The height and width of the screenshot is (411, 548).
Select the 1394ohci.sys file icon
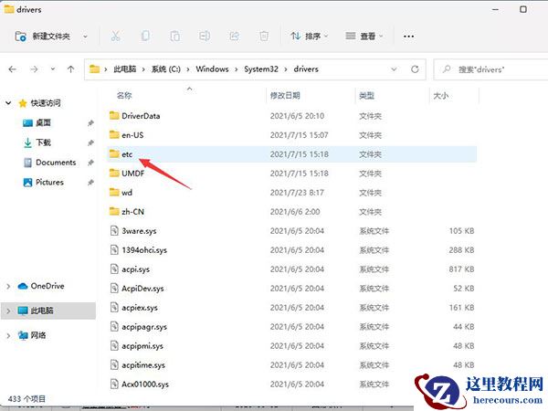coord(114,250)
